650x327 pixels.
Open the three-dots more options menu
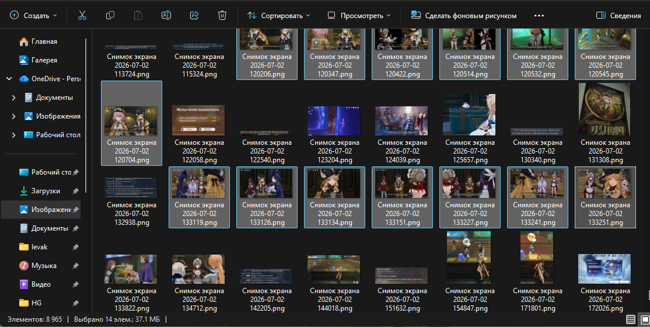pos(539,15)
